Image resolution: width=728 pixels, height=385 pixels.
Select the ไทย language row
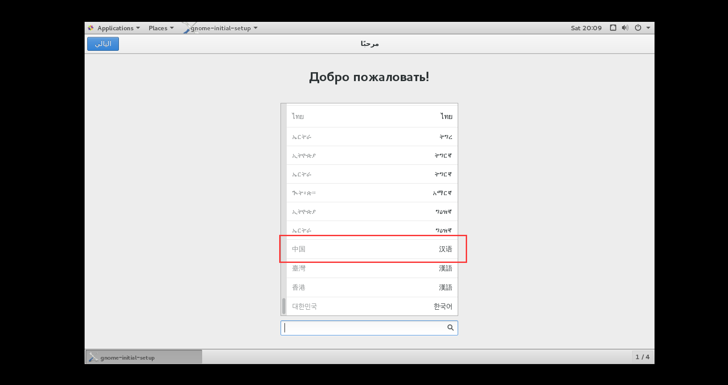372,116
